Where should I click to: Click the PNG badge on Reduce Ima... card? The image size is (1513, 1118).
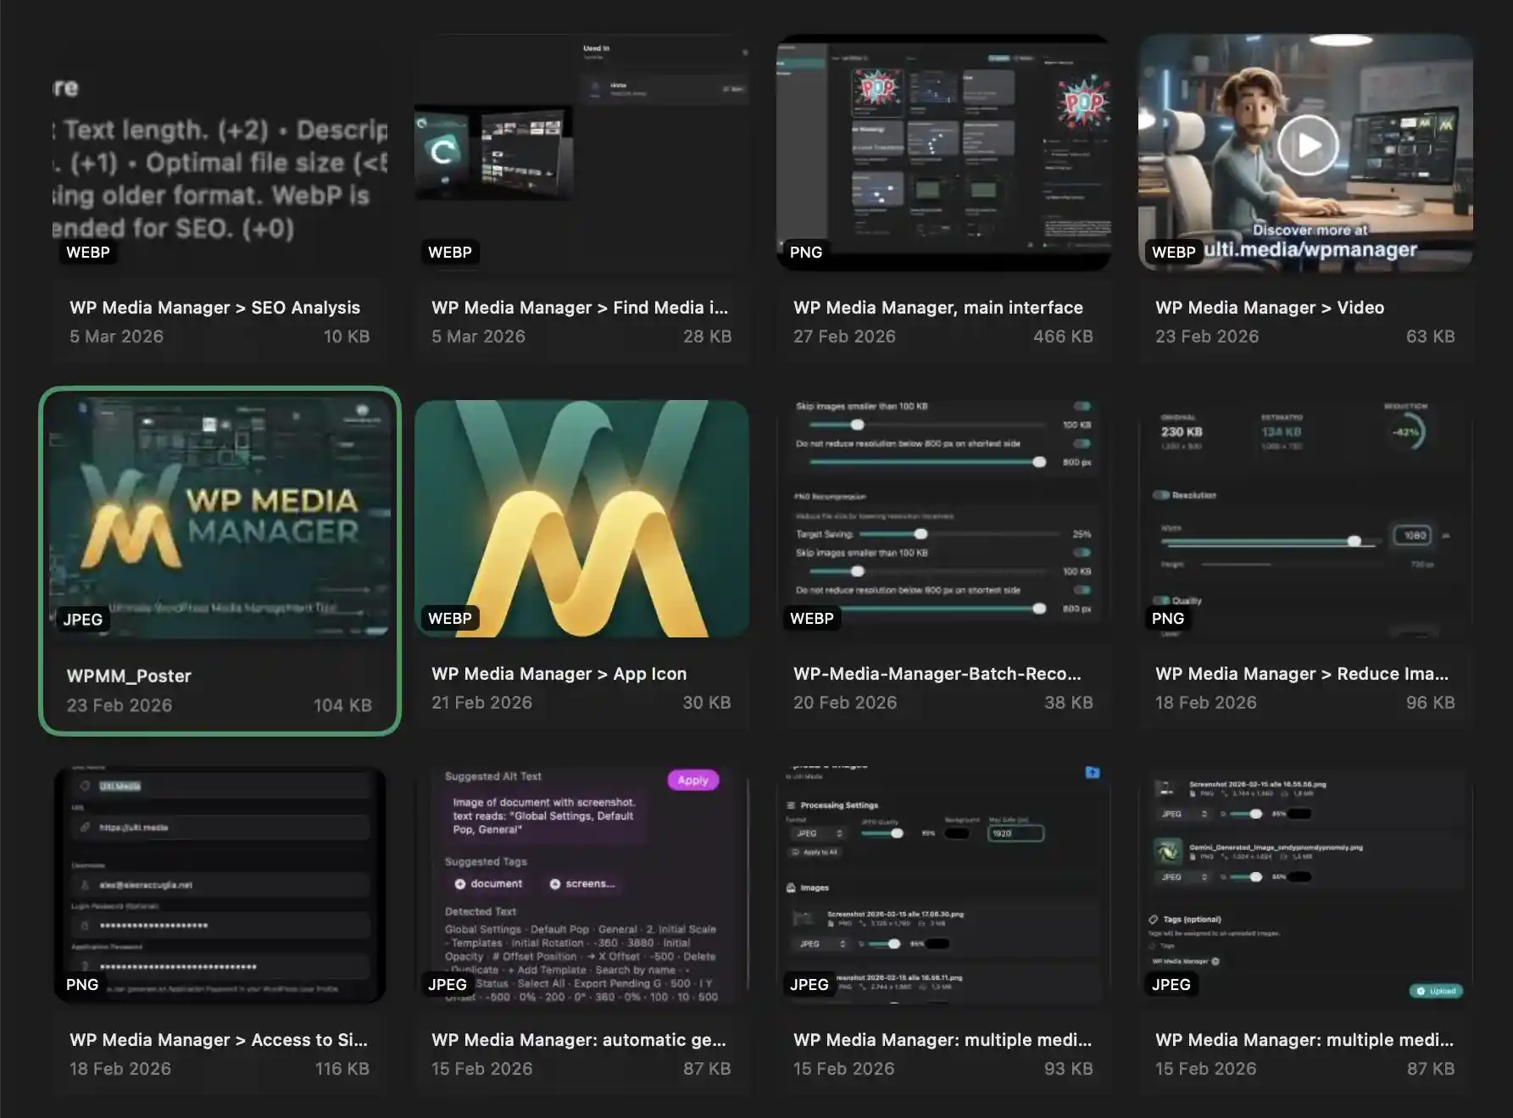(x=1168, y=619)
